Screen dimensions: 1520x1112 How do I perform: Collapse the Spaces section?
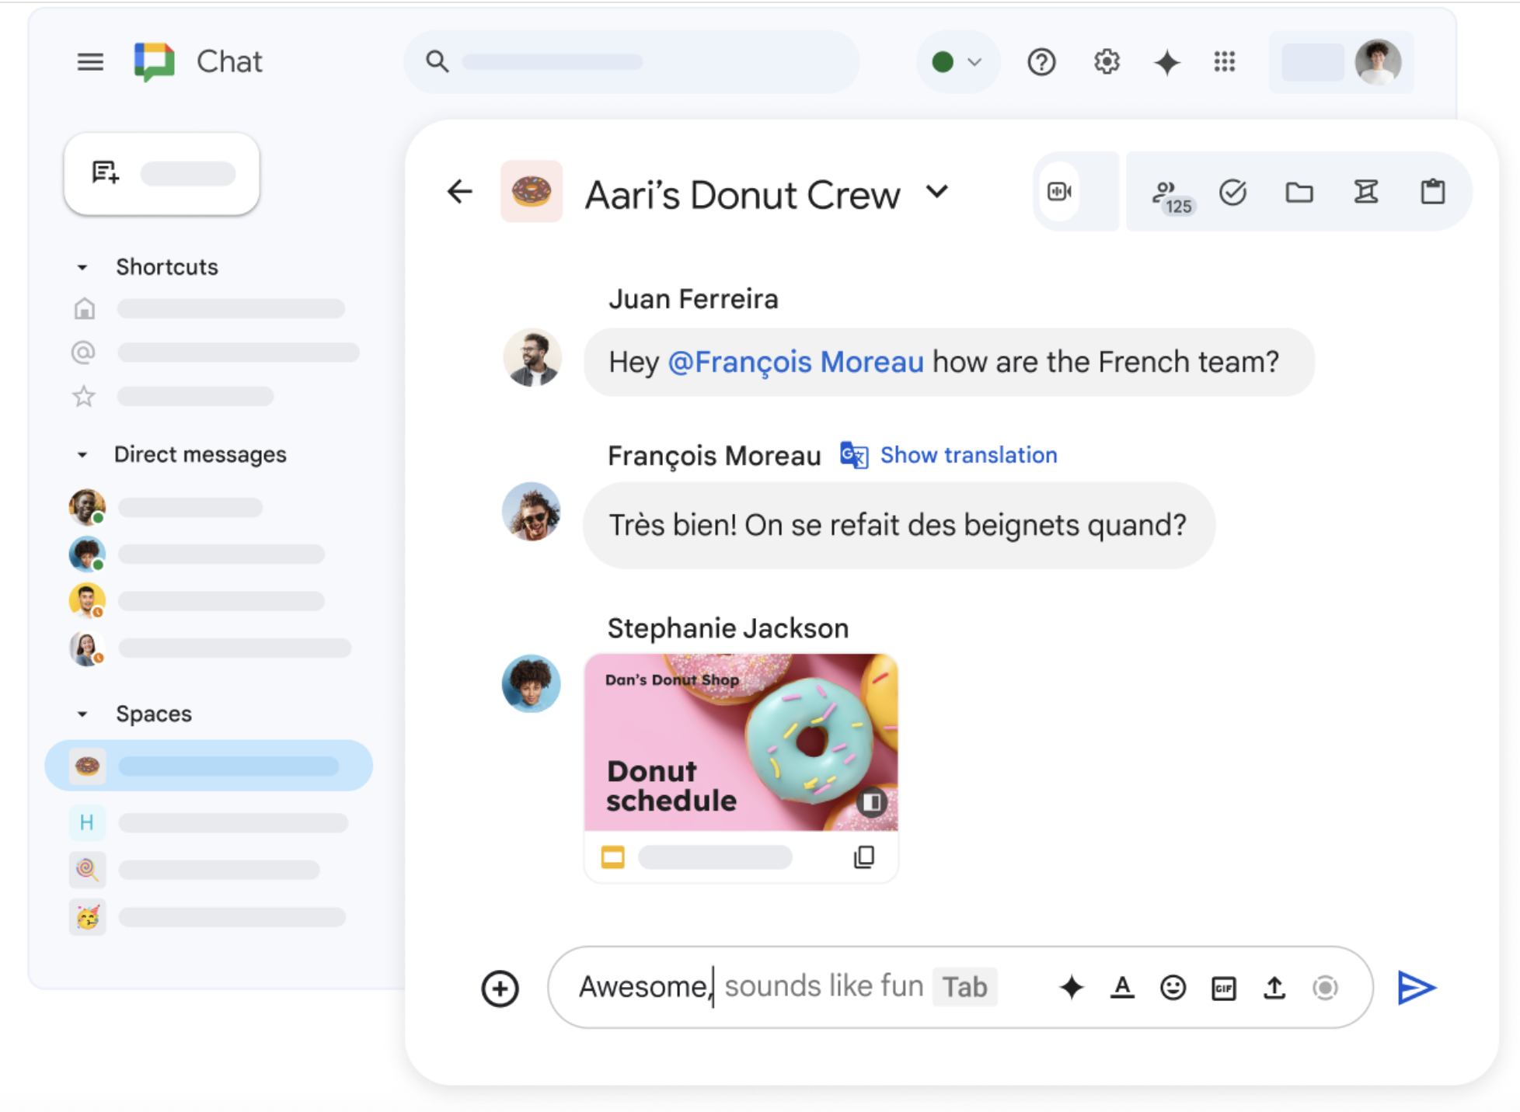click(x=82, y=714)
